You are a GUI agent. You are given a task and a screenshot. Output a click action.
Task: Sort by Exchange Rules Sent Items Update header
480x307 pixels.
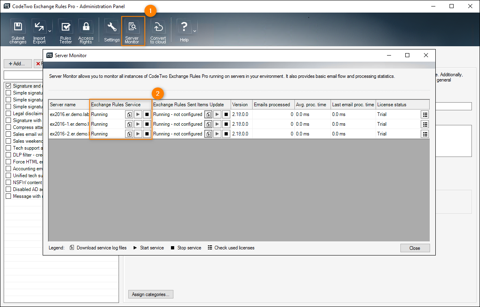click(191, 105)
